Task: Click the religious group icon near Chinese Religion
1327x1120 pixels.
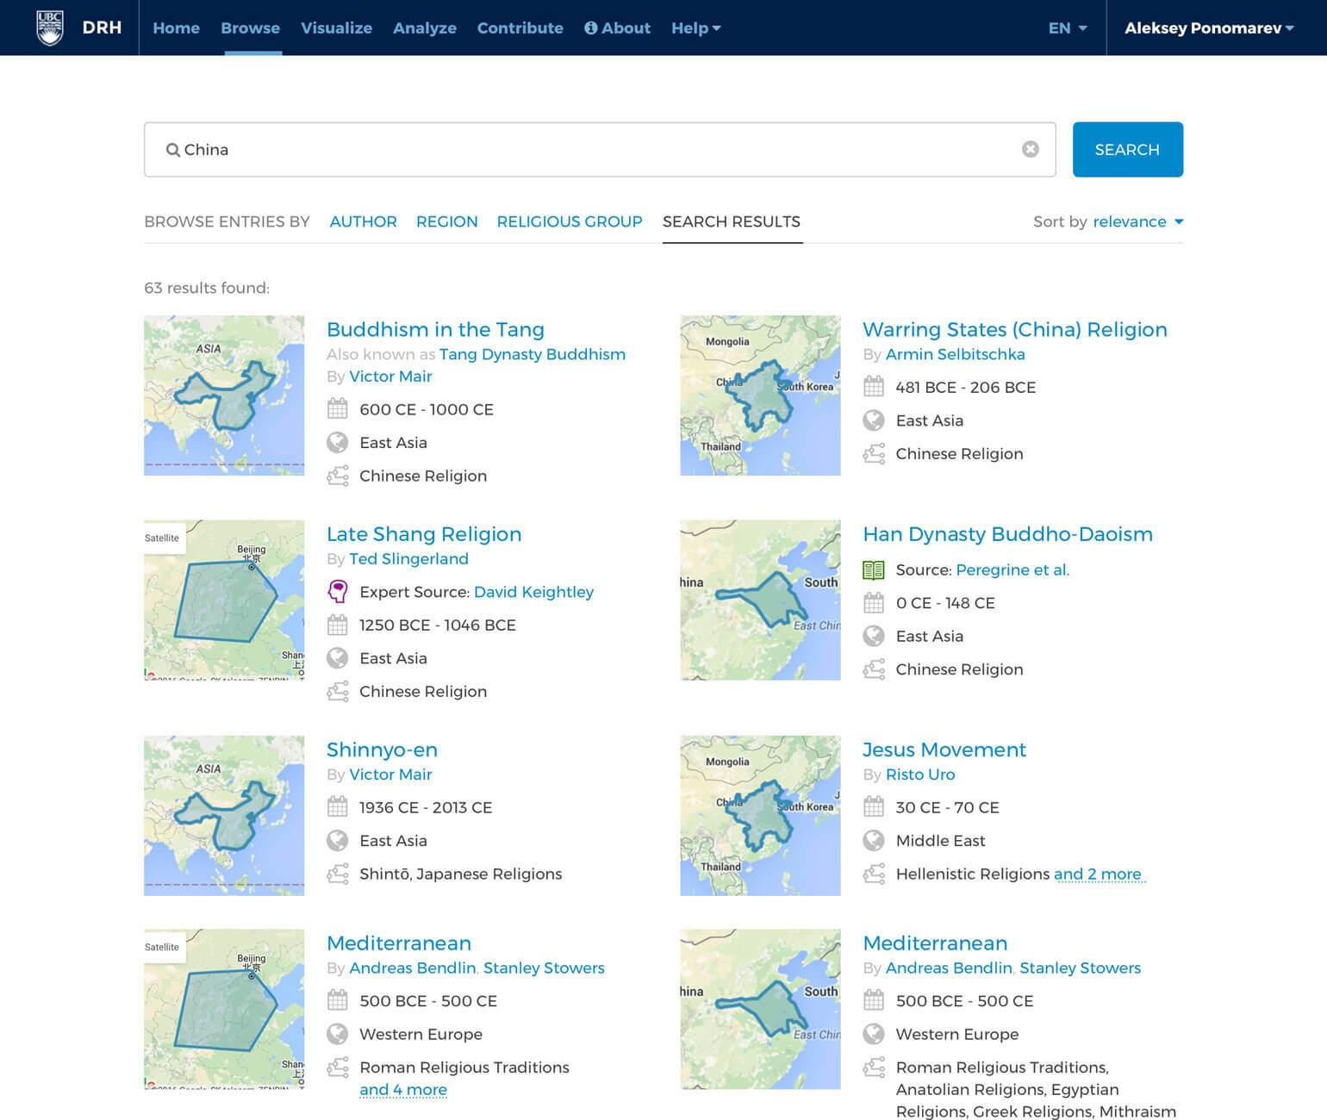Action: point(338,476)
